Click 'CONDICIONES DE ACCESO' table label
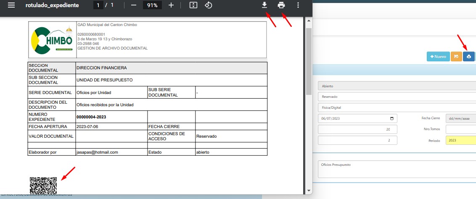476x199 pixels. 167,136
